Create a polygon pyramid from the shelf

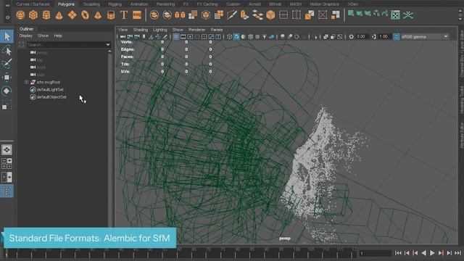pyautogui.click(x=98, y=14)
